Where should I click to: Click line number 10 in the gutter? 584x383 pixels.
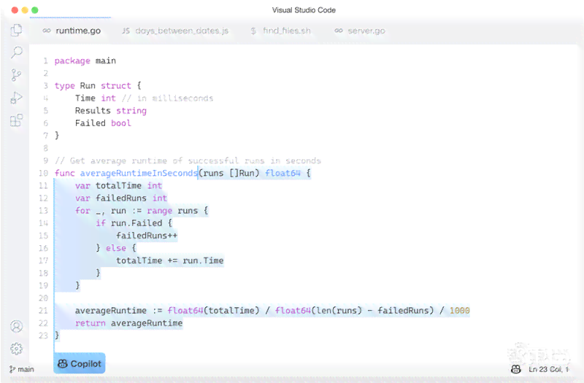[43, 173]
